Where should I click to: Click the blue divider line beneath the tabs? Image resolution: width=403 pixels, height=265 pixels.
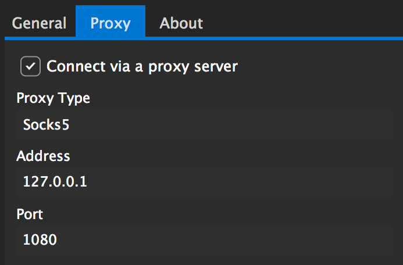pos(204,38)
